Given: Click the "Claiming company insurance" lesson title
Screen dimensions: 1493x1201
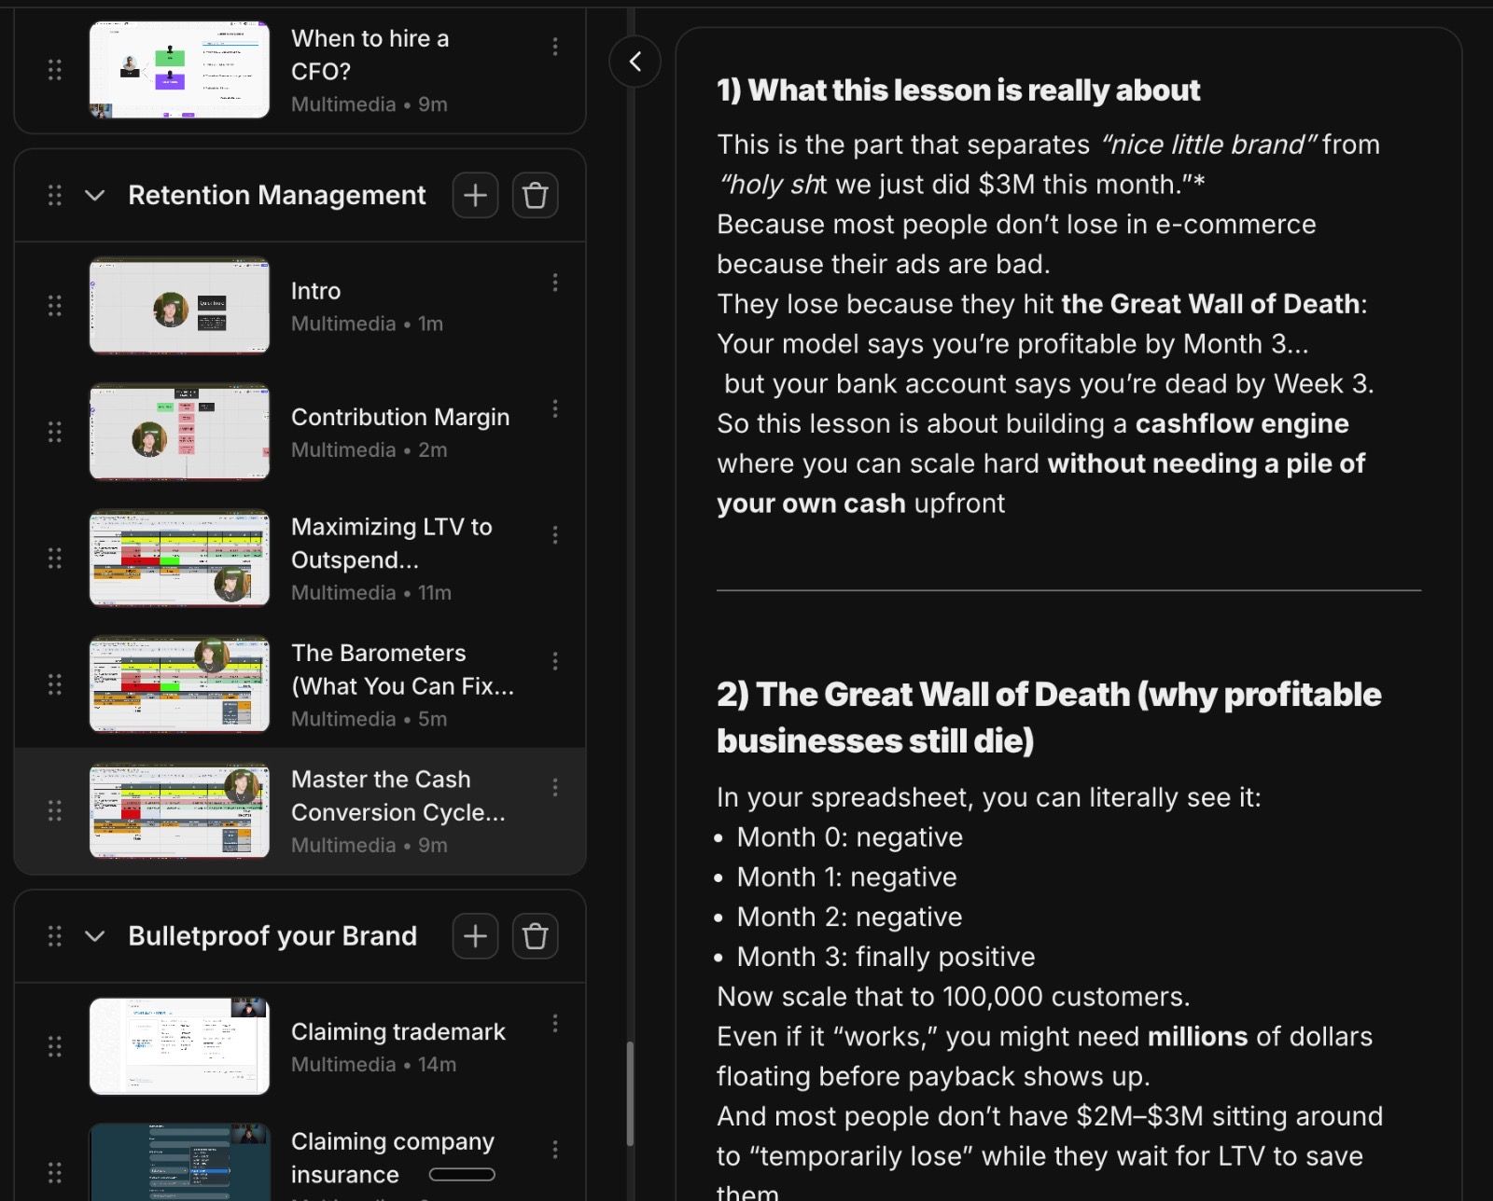Looking at the screenshot, I should [x=393, y=1157].
